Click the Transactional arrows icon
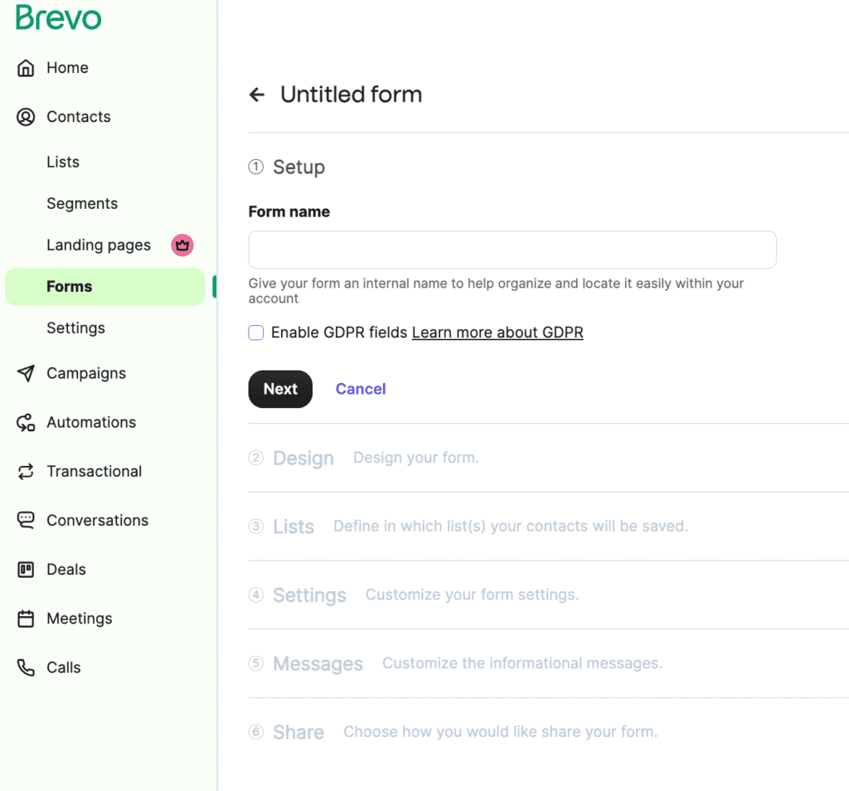The image size is (849, 791). coord(26,471)
